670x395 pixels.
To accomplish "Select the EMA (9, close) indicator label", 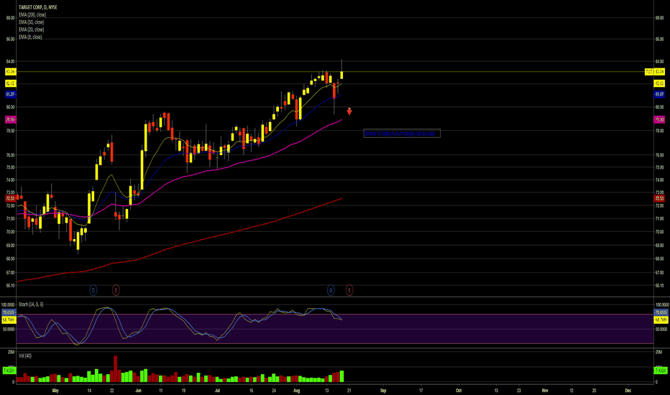I will [x=30, y=37].
